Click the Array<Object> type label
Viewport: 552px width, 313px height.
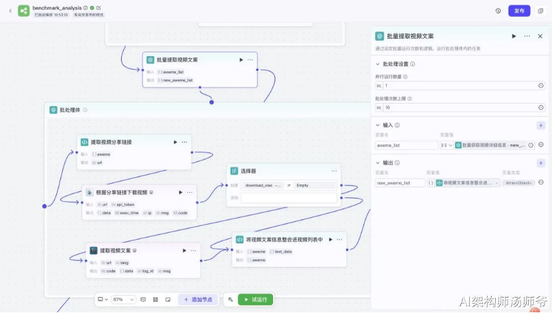pyautogui.click(x=519, y=183)
